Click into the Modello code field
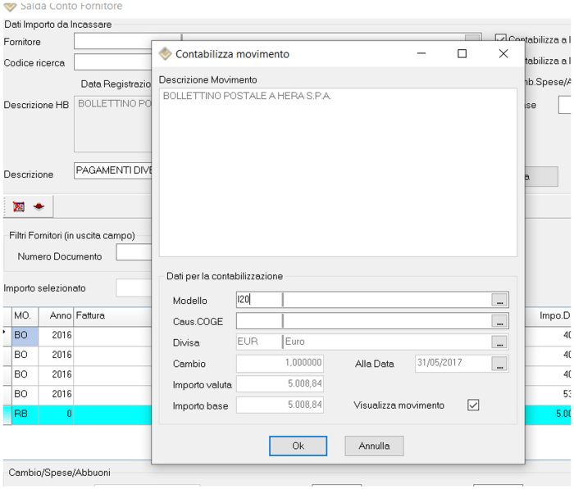Image resolution: width=574 pixels, height=489 pixels. (259, 300)
